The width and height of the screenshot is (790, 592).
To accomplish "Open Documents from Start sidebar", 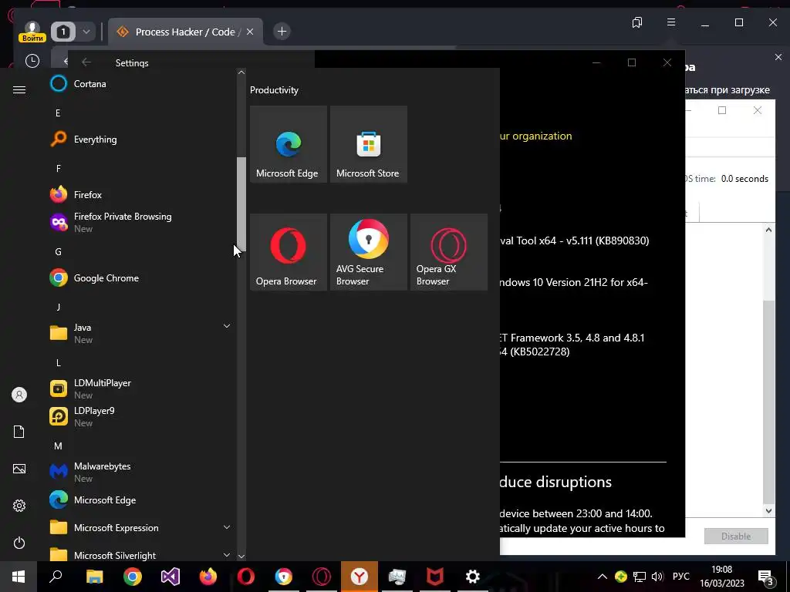I will coord(19,432).
